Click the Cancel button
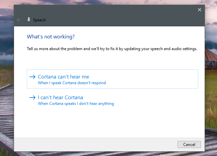 (x=189, y=144)
